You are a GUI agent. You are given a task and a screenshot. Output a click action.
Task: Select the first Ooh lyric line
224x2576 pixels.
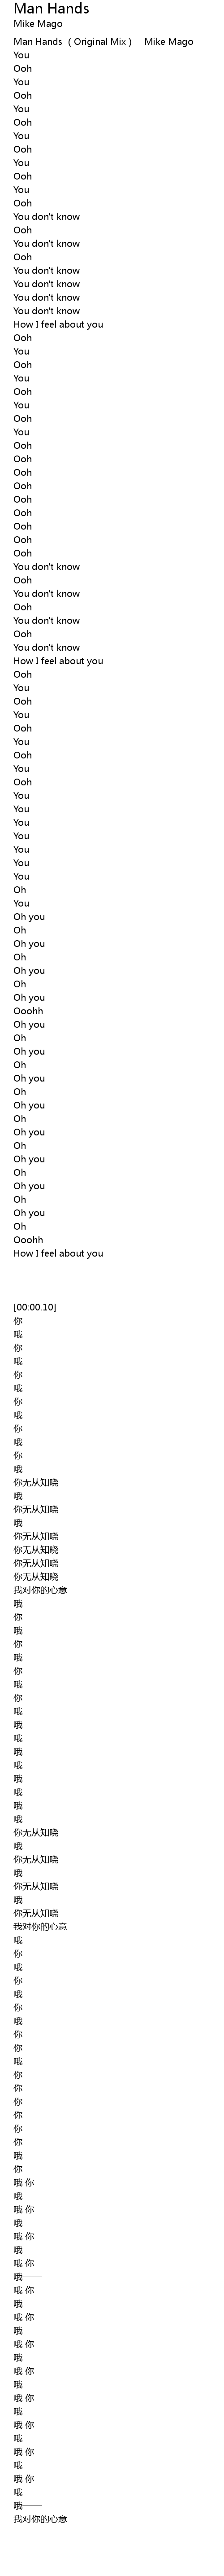tap(23, 69)
